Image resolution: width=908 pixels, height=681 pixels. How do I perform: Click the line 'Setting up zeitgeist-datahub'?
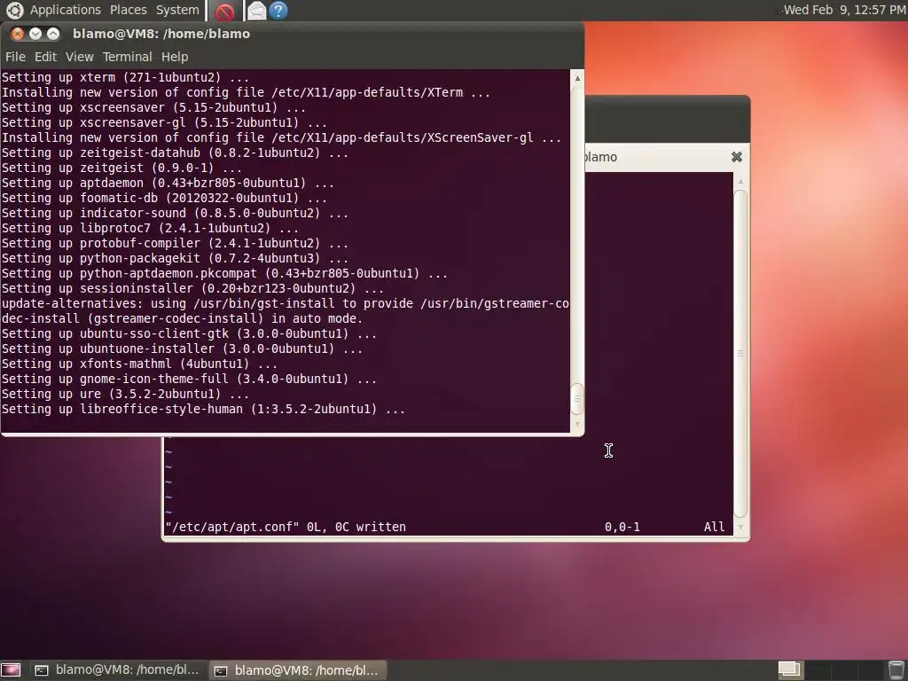tap(175, 153)
